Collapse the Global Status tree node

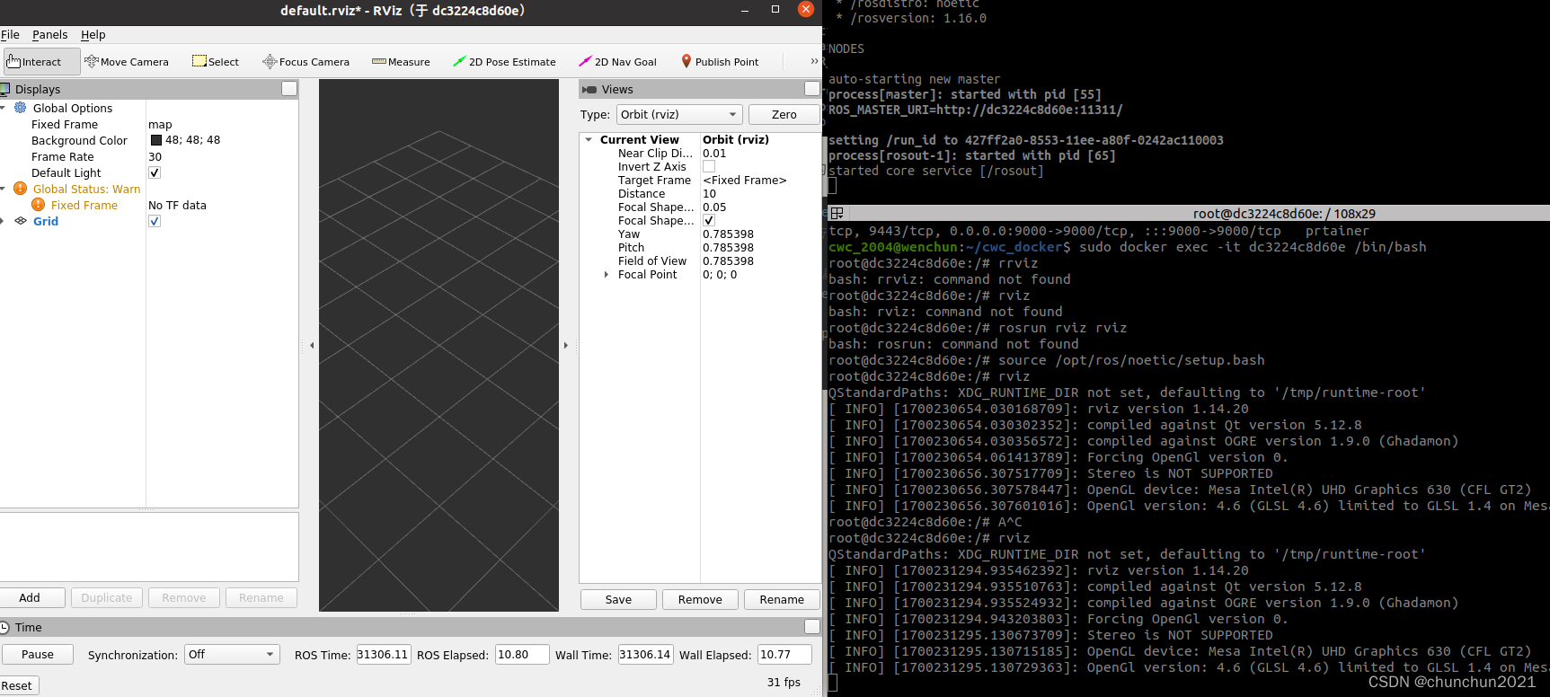4,189
